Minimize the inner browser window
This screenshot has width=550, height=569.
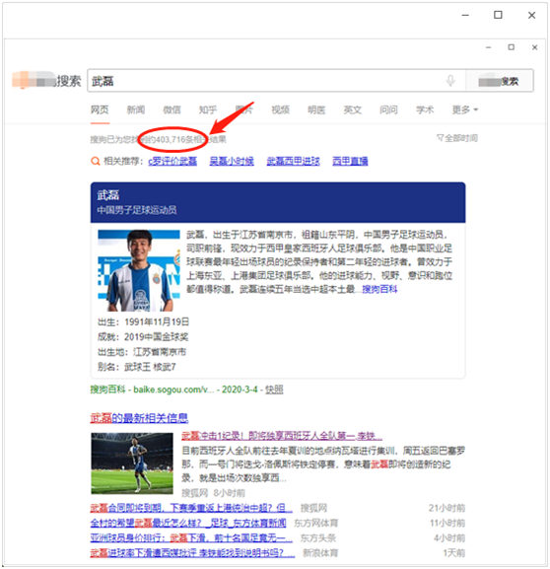point(488,47)
